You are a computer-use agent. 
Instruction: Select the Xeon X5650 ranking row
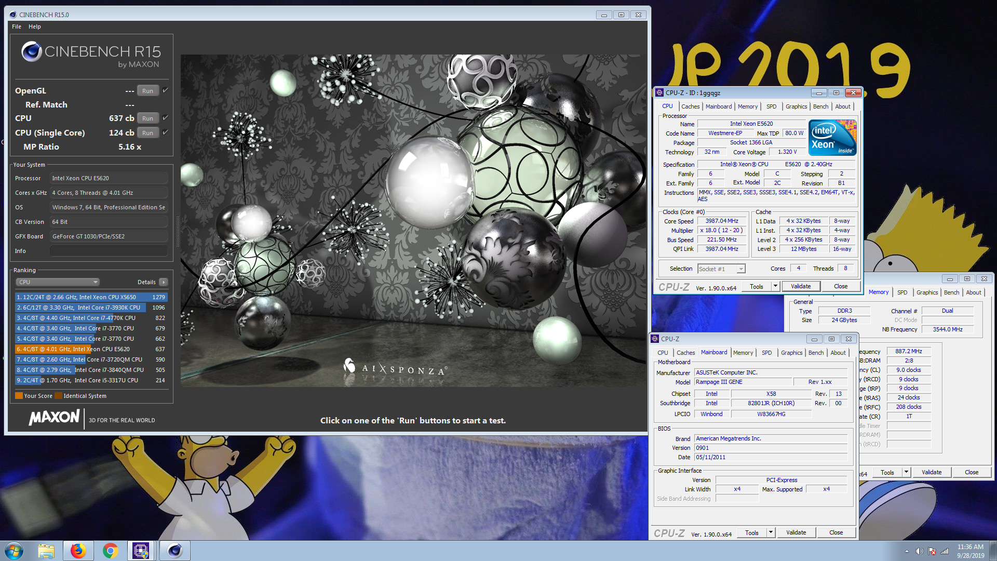click(x=91, y=297)
